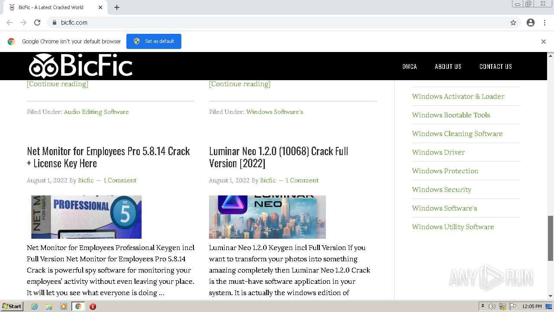Open the media player taskbar icon
The height and width of the screenshot is (312, 554).
pyautogui.click(x=64, y=306)
